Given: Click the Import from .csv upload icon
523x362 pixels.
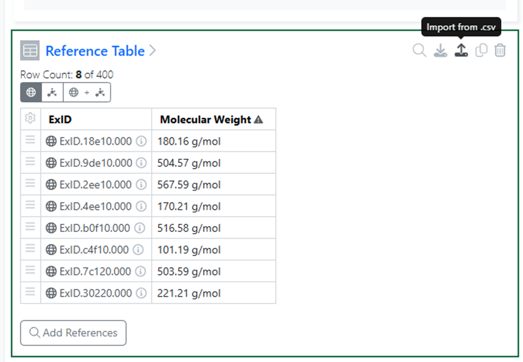Looking at the screenshot, I should (x=461, y=50).
